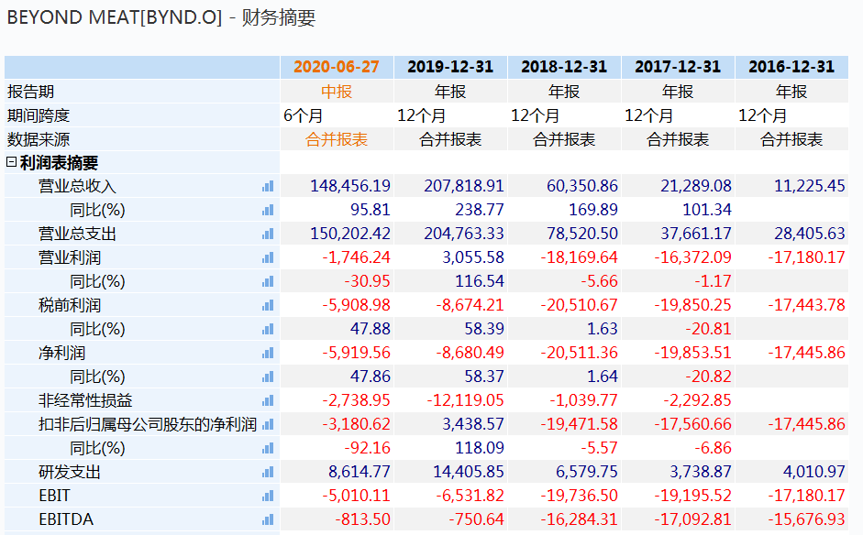This screenshot has width=863, height=535.
Task: Select the 2018-12-31 column header
Action: click(564, 67)
